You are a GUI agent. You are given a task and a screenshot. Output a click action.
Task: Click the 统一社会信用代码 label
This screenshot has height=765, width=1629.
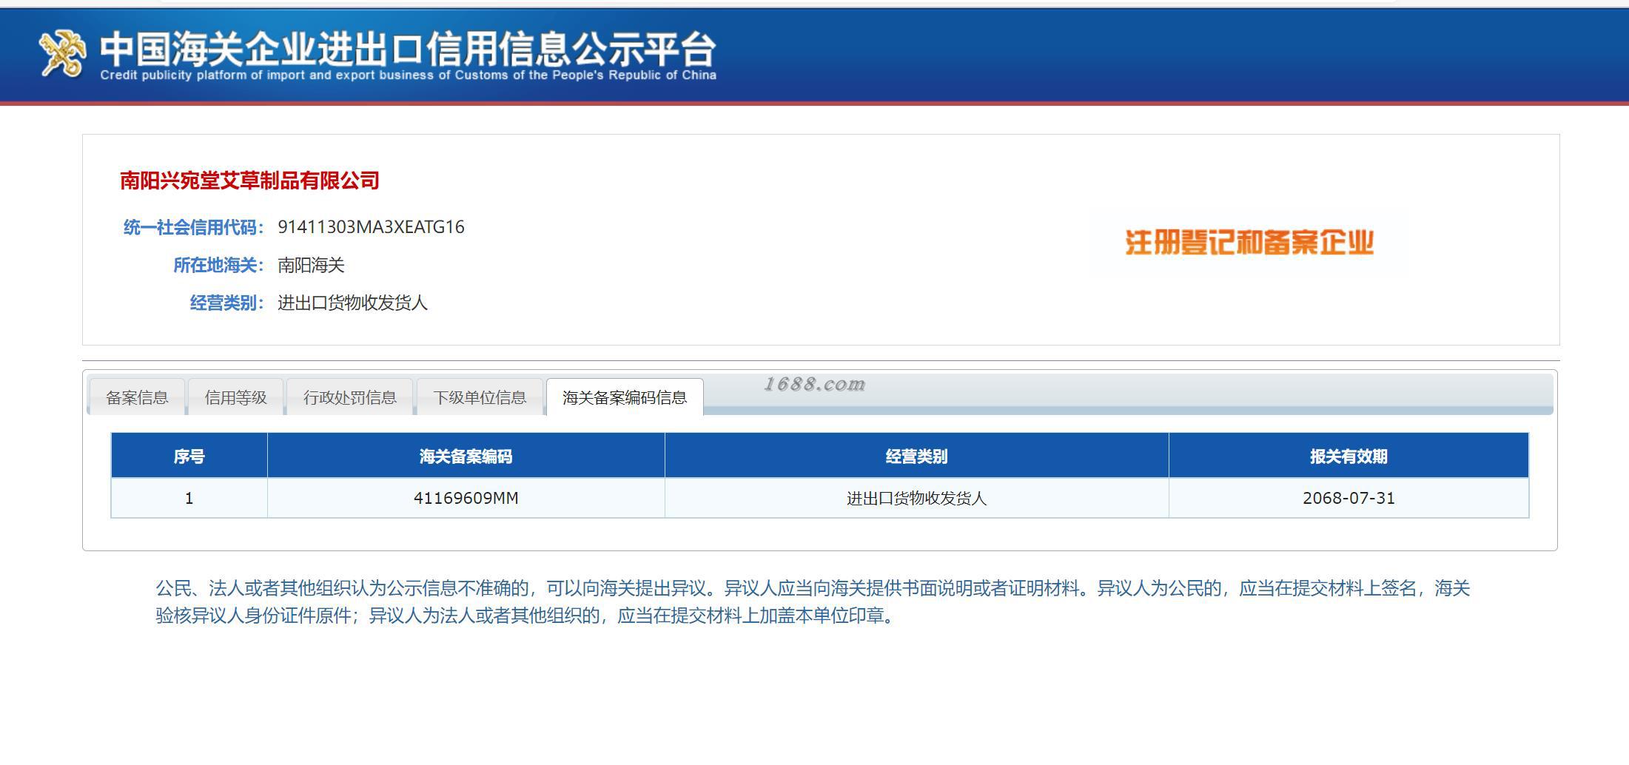coord(193,227)
